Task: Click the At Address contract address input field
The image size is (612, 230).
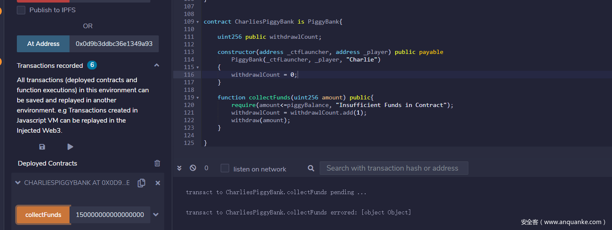Action: [114, 44]
